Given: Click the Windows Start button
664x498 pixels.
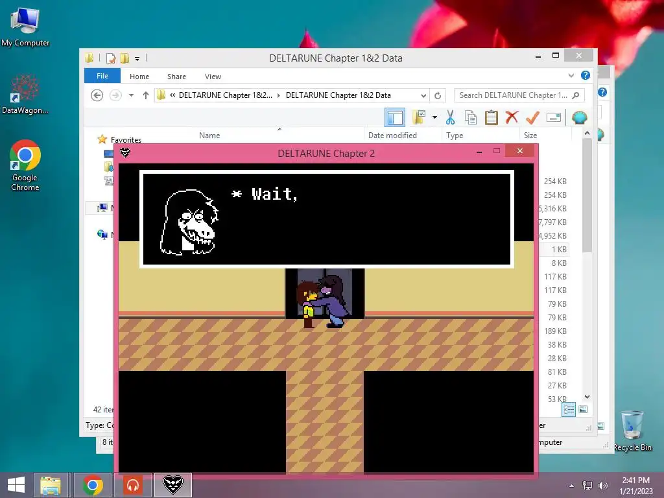Looking at the screenshot, I should (16, 485).
